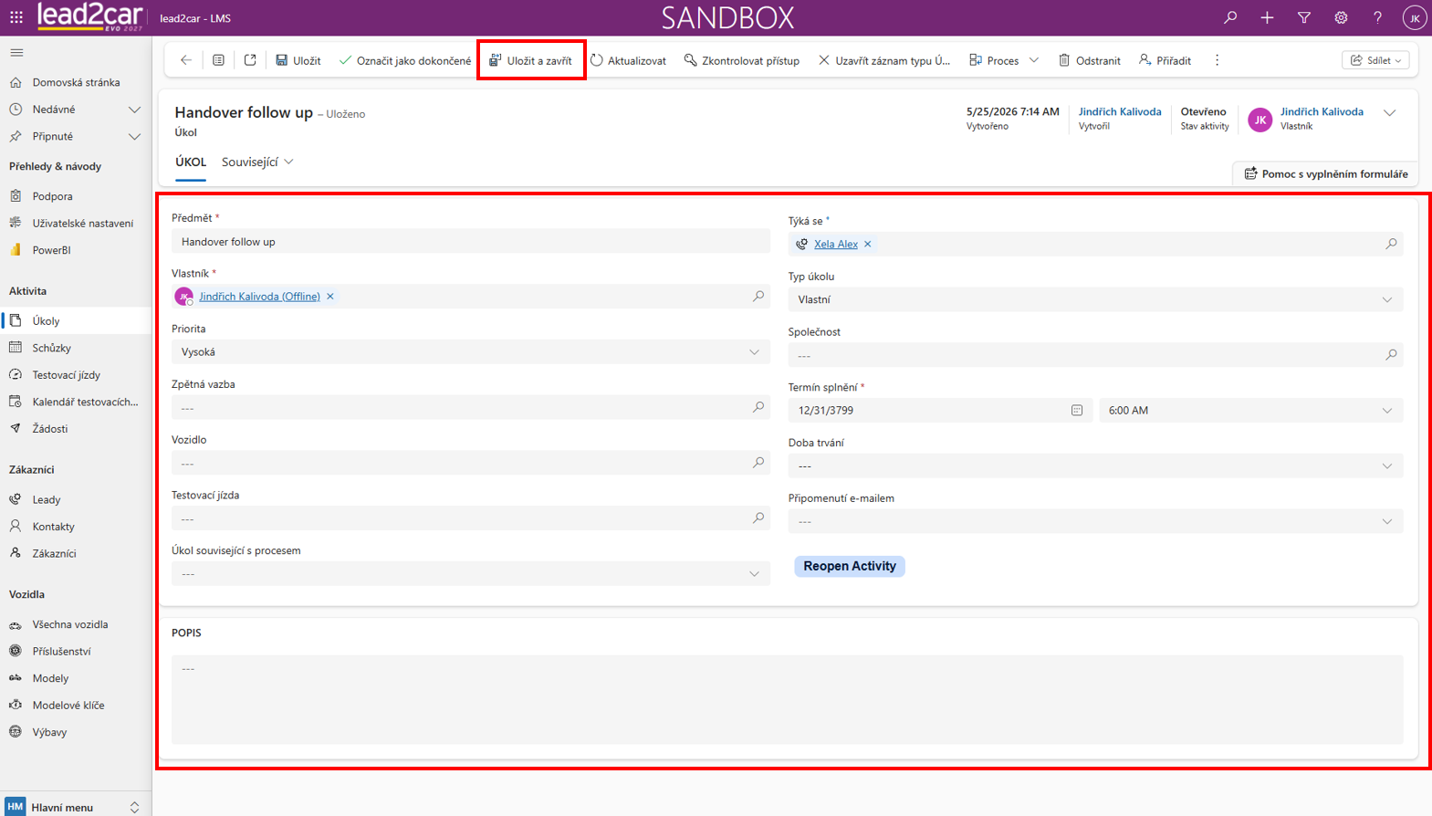The height and width of the screenshot is (816, 1432).
Task: Remove Xela Alex from Týká se
Action: (x=868, y=244)
